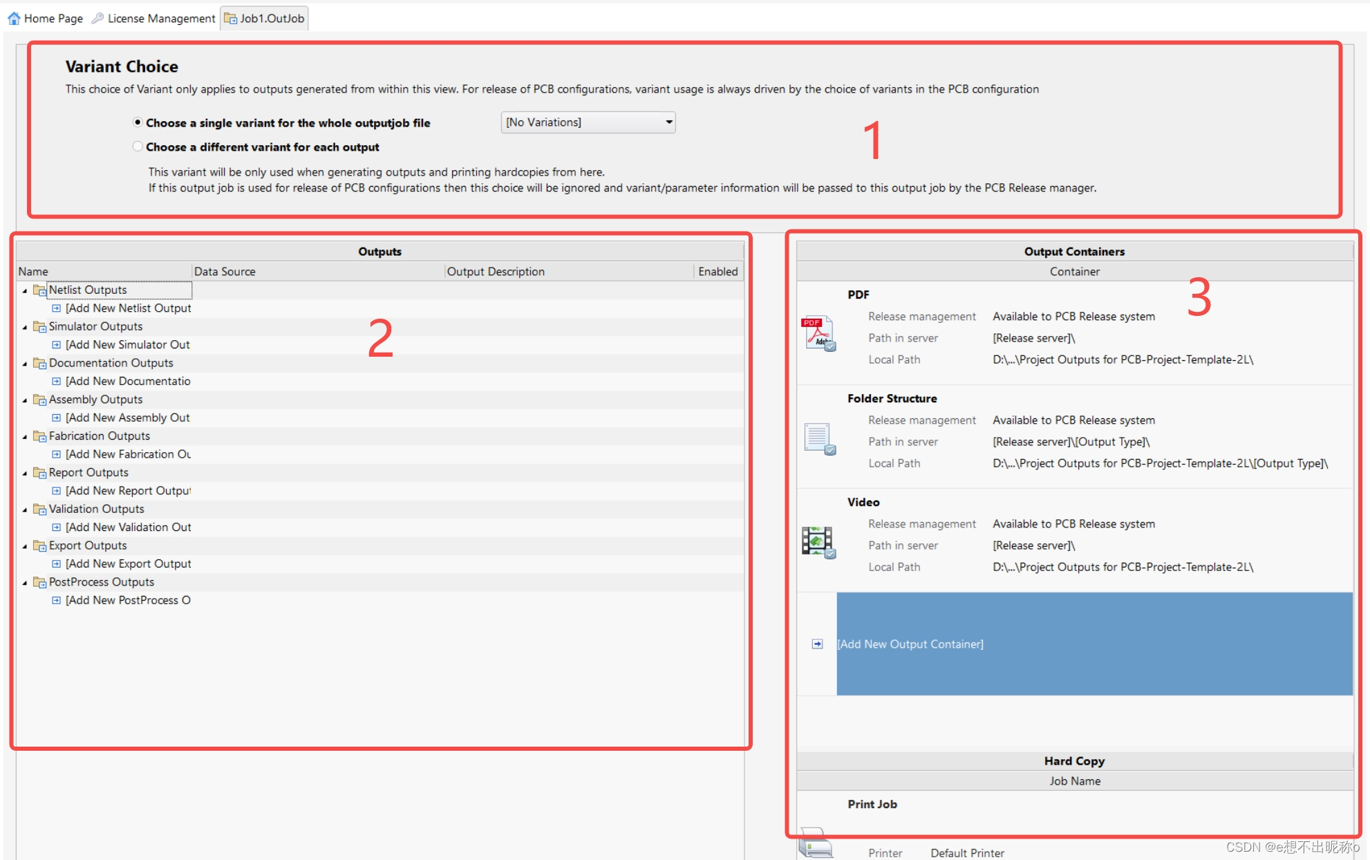Screen dimensions: 1370x860
Task: Collapse the Simulator Outputs tree node
Action: (x=25, y=327)
